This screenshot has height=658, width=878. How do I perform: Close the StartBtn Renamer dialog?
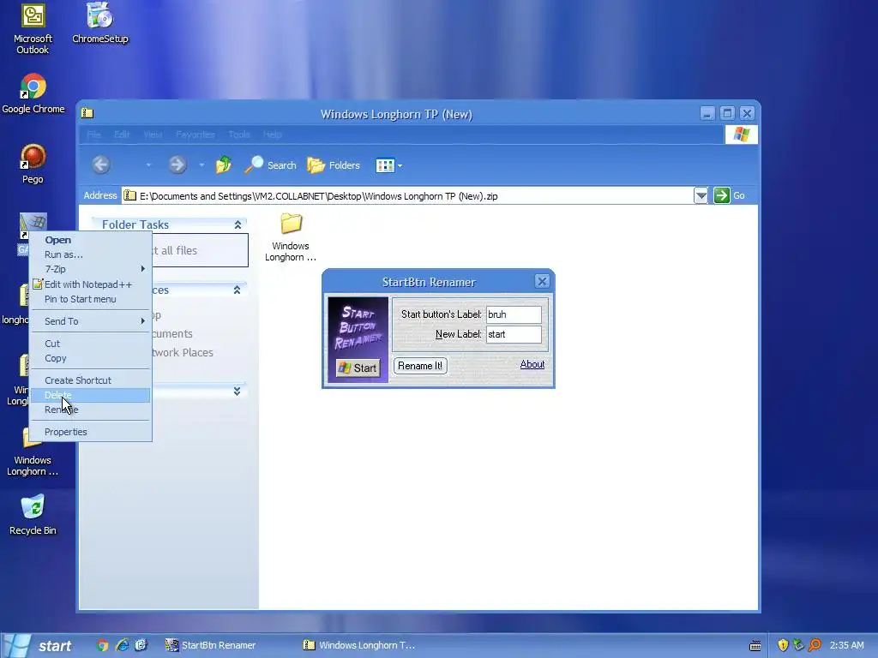coord(542,281)
